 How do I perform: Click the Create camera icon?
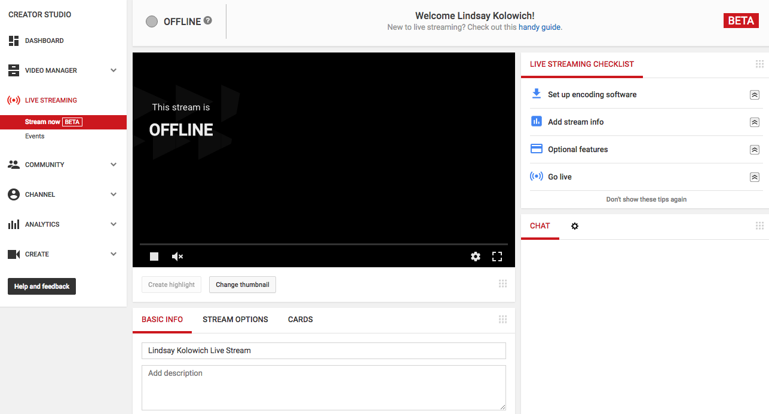click(14, 254)
